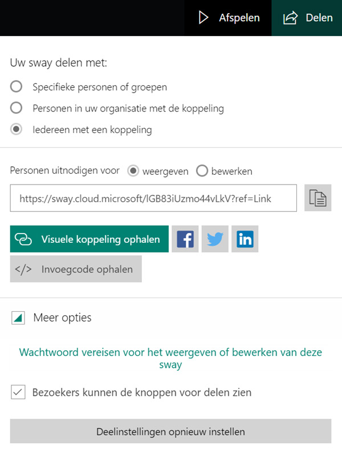Click the sway share URL field

click(153, 198)
